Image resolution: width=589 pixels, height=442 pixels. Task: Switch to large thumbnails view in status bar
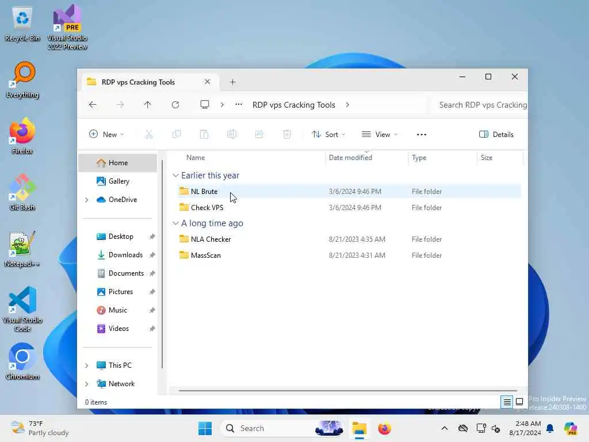(519, 402)
